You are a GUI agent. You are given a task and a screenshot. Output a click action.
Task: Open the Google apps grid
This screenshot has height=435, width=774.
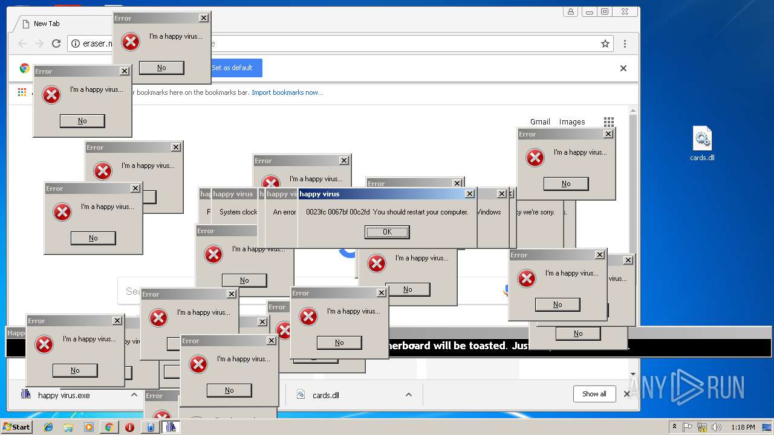[609, 122]
